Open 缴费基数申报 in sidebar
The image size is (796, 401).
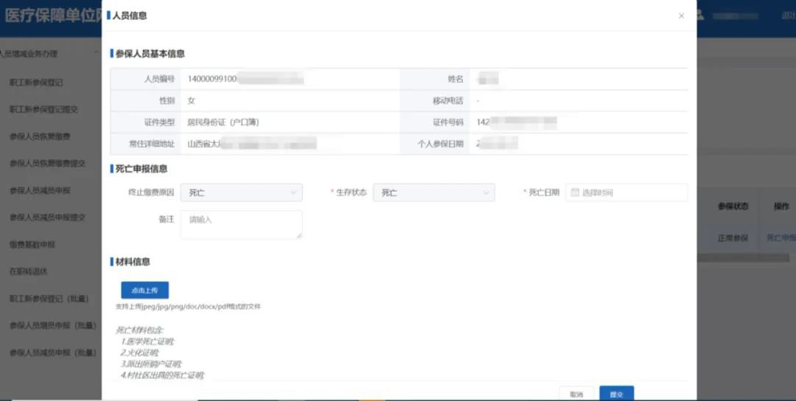click(x=32, y=245)
